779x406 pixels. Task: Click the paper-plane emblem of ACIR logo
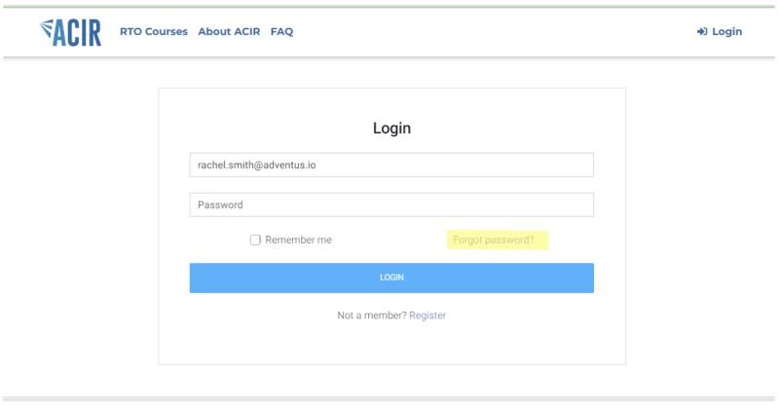coord(46,28)
